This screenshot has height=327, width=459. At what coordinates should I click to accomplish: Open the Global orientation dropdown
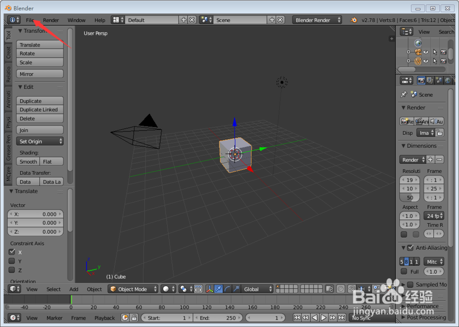point(257,289)
